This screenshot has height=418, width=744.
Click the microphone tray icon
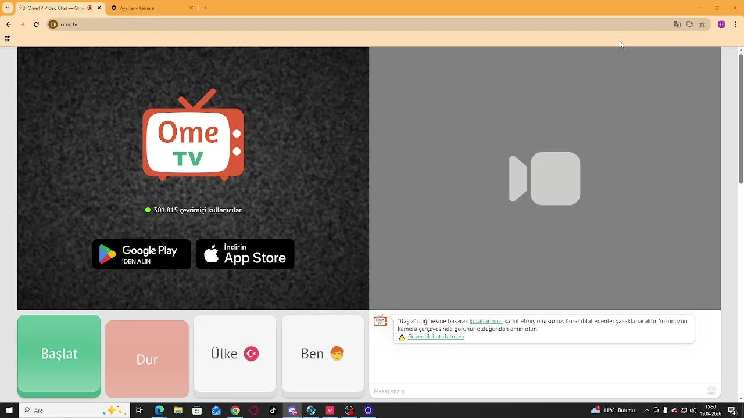[665, 410]
